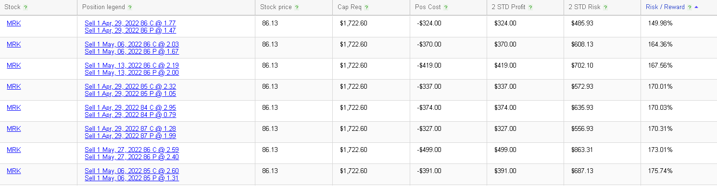Open Sell 1 Apr 29 2022 84 C @ 2.95
This screenshot has width=717, height=186.
coord(130,107)
